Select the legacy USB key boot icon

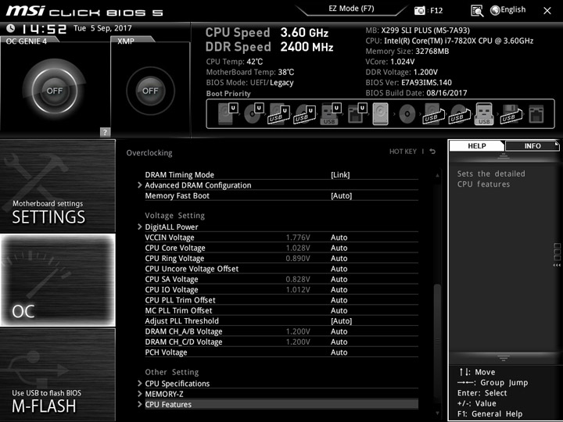point(484,114)
